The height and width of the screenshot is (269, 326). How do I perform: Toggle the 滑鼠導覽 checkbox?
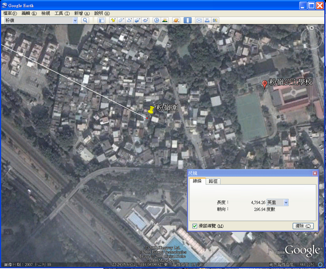(195, 226)
